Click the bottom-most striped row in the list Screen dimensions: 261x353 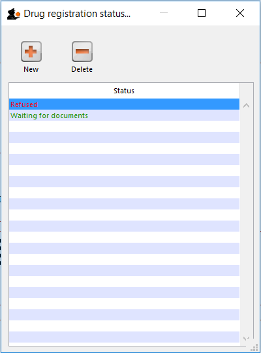124,337
